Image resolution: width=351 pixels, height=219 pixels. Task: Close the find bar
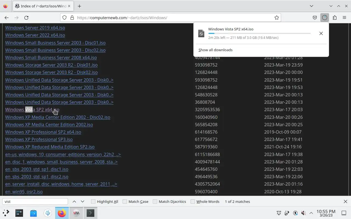click(x=345, y=201)
